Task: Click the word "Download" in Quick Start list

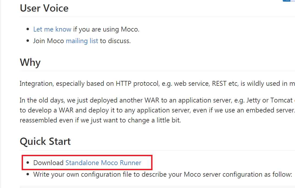Action: coord(48,163)
